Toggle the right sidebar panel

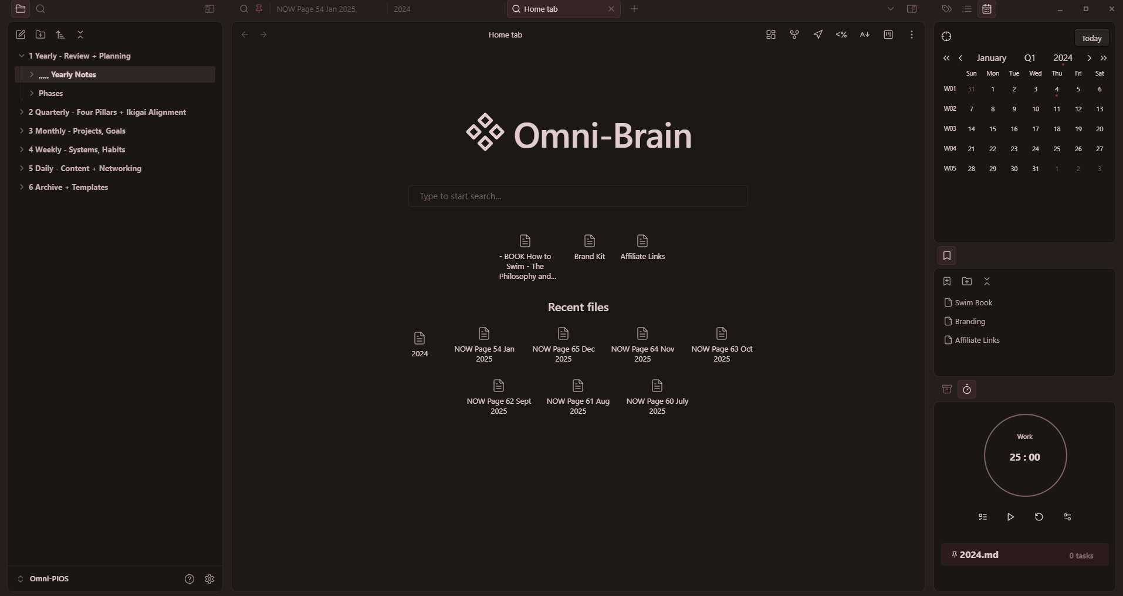coord(911,9)
